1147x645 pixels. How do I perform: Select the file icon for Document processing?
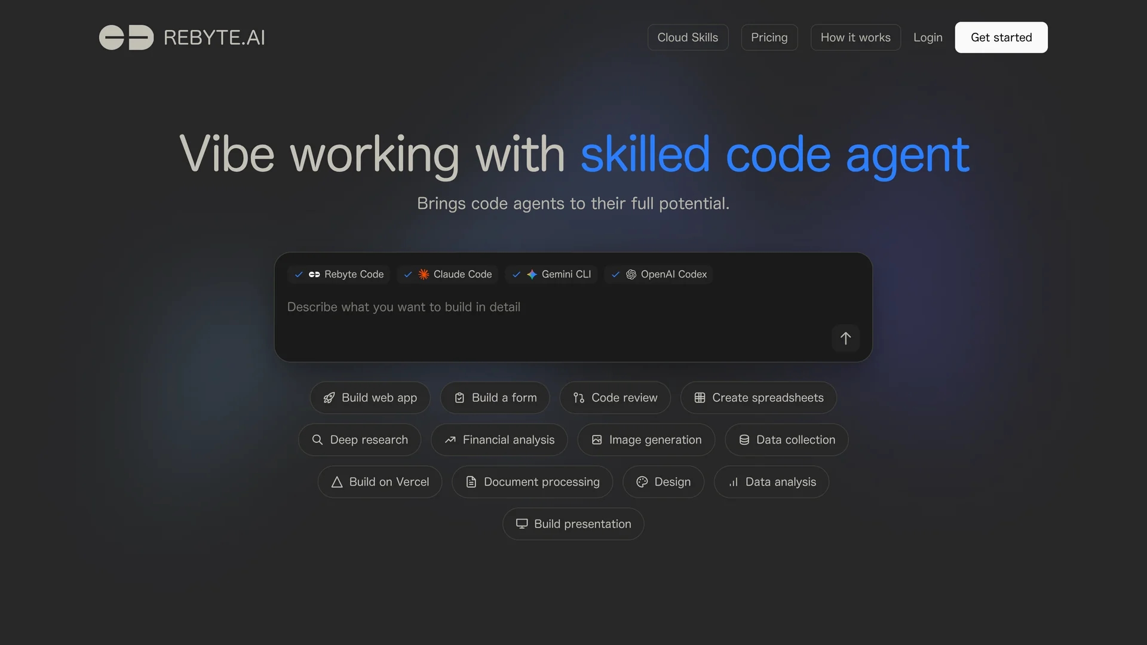(x=471, y=482)
